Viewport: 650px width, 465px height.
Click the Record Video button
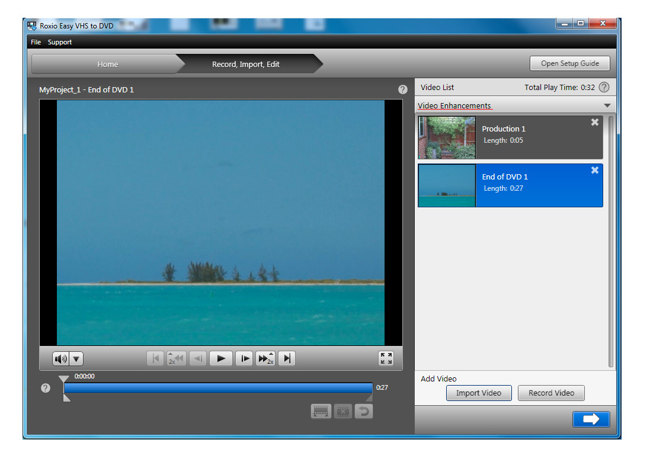coord(551,393)
